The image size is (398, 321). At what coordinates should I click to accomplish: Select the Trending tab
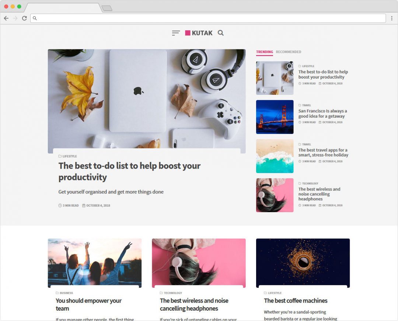point(265,52)
